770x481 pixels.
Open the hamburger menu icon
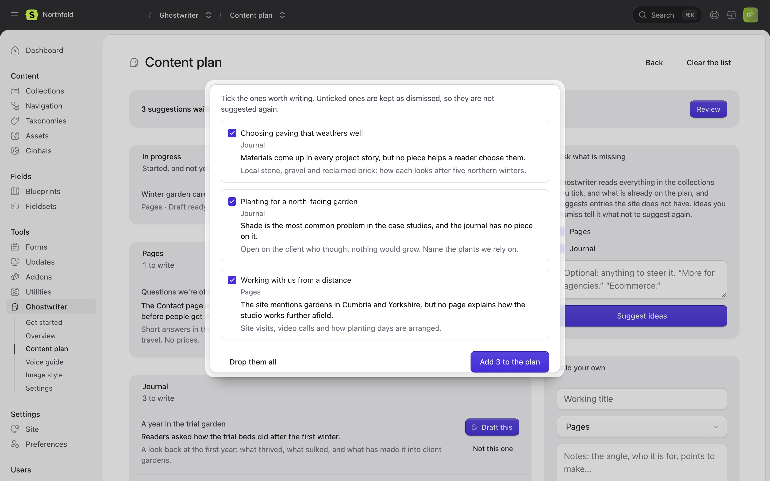14,15
